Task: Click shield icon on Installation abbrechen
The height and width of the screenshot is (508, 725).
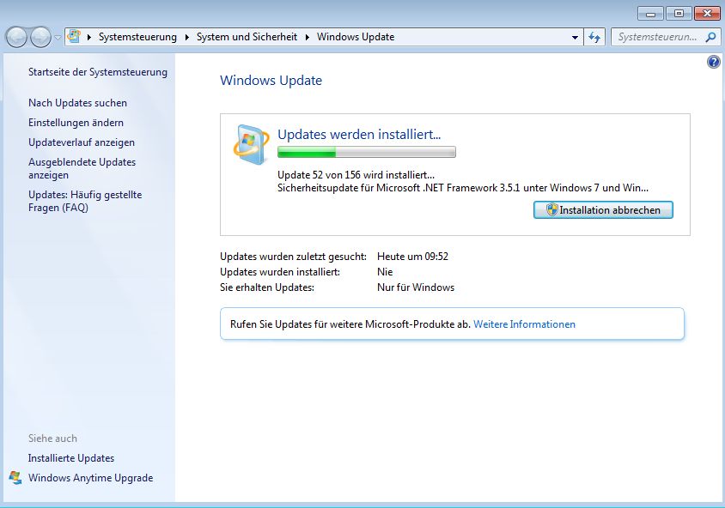Action: [551, 209]
